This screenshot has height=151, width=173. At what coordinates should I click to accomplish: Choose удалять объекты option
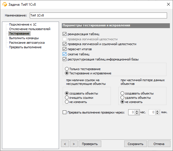[122, 98]
